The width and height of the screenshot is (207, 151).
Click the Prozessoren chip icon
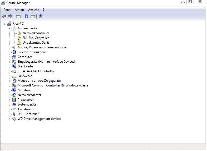tap(14, 100)
